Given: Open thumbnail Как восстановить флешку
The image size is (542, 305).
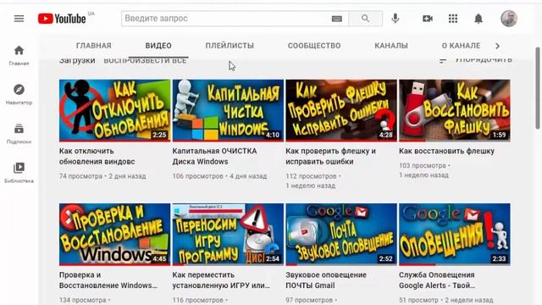Looking at the screenshot, I should [455, 111].
